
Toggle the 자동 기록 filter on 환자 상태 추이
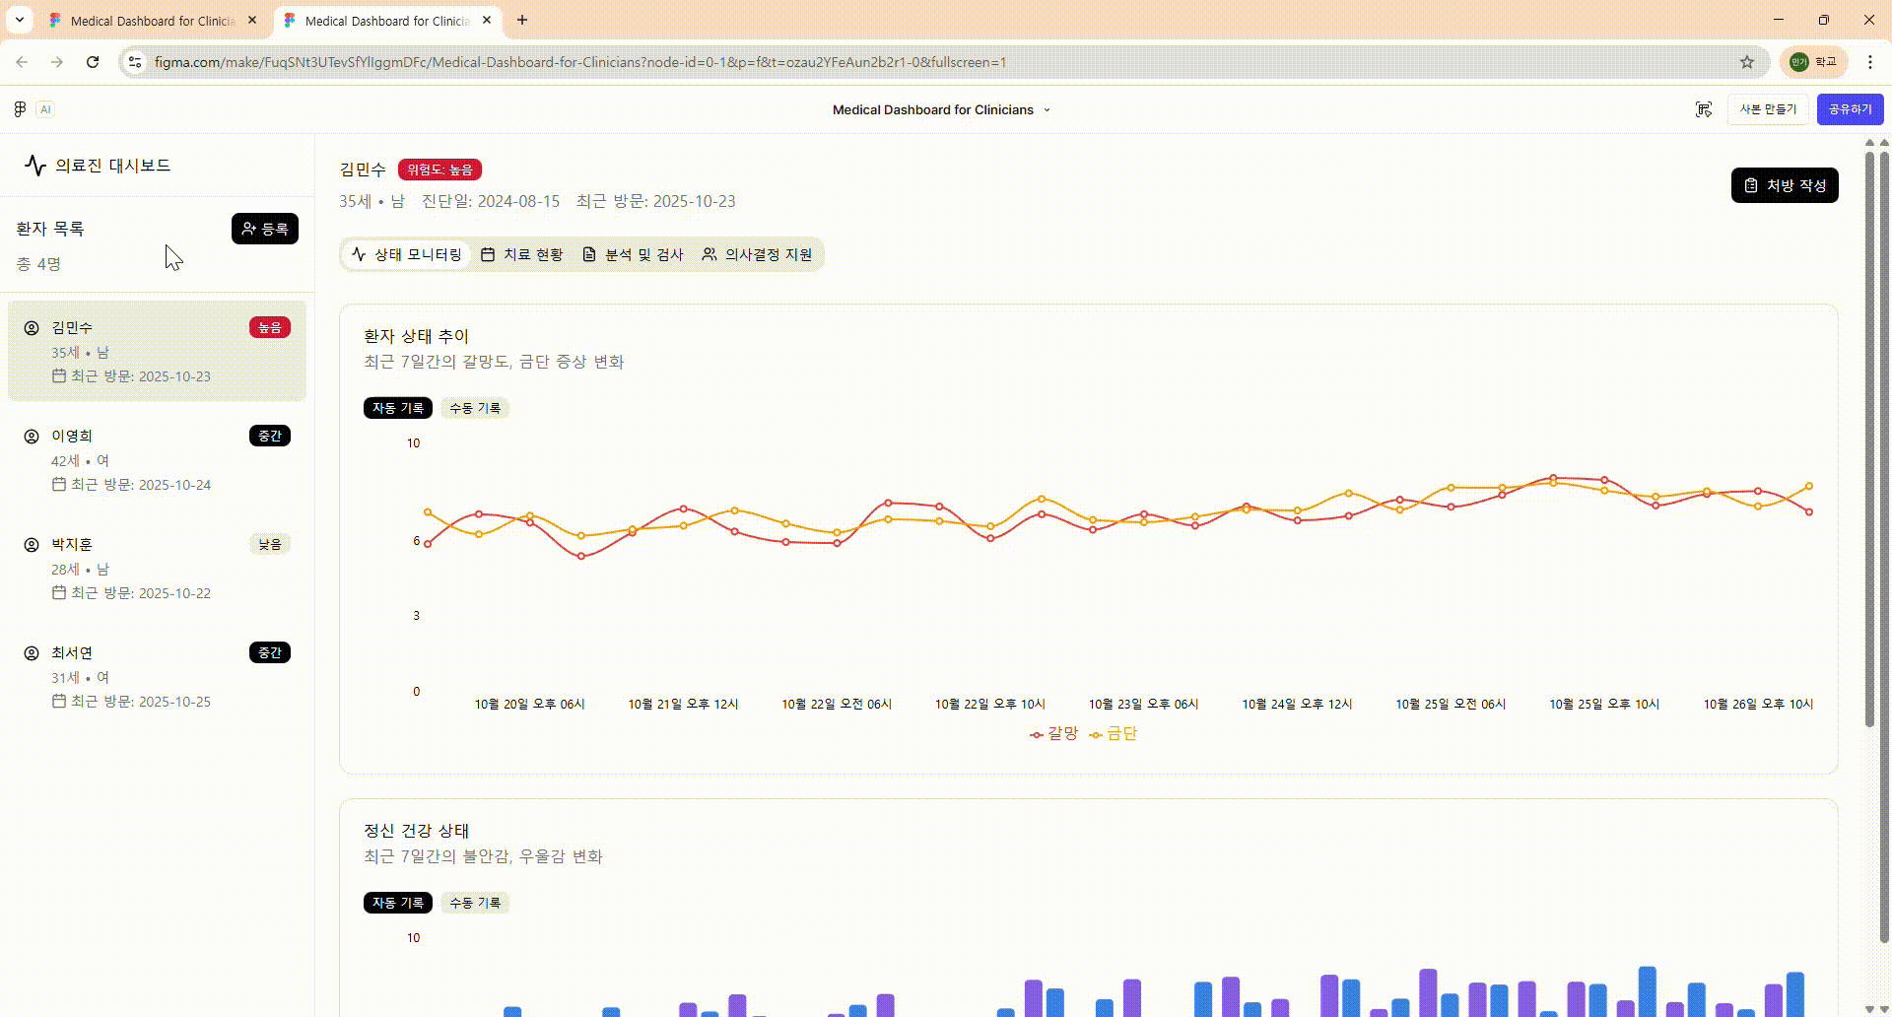398,407
